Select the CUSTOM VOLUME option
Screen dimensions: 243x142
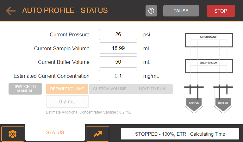pyautogui.click(x=110, y=89)
